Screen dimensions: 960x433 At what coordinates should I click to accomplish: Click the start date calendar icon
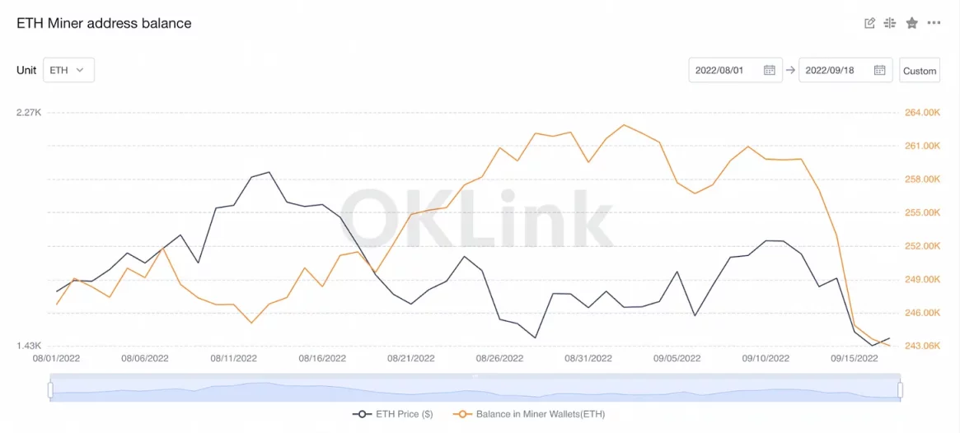(769, 71)
